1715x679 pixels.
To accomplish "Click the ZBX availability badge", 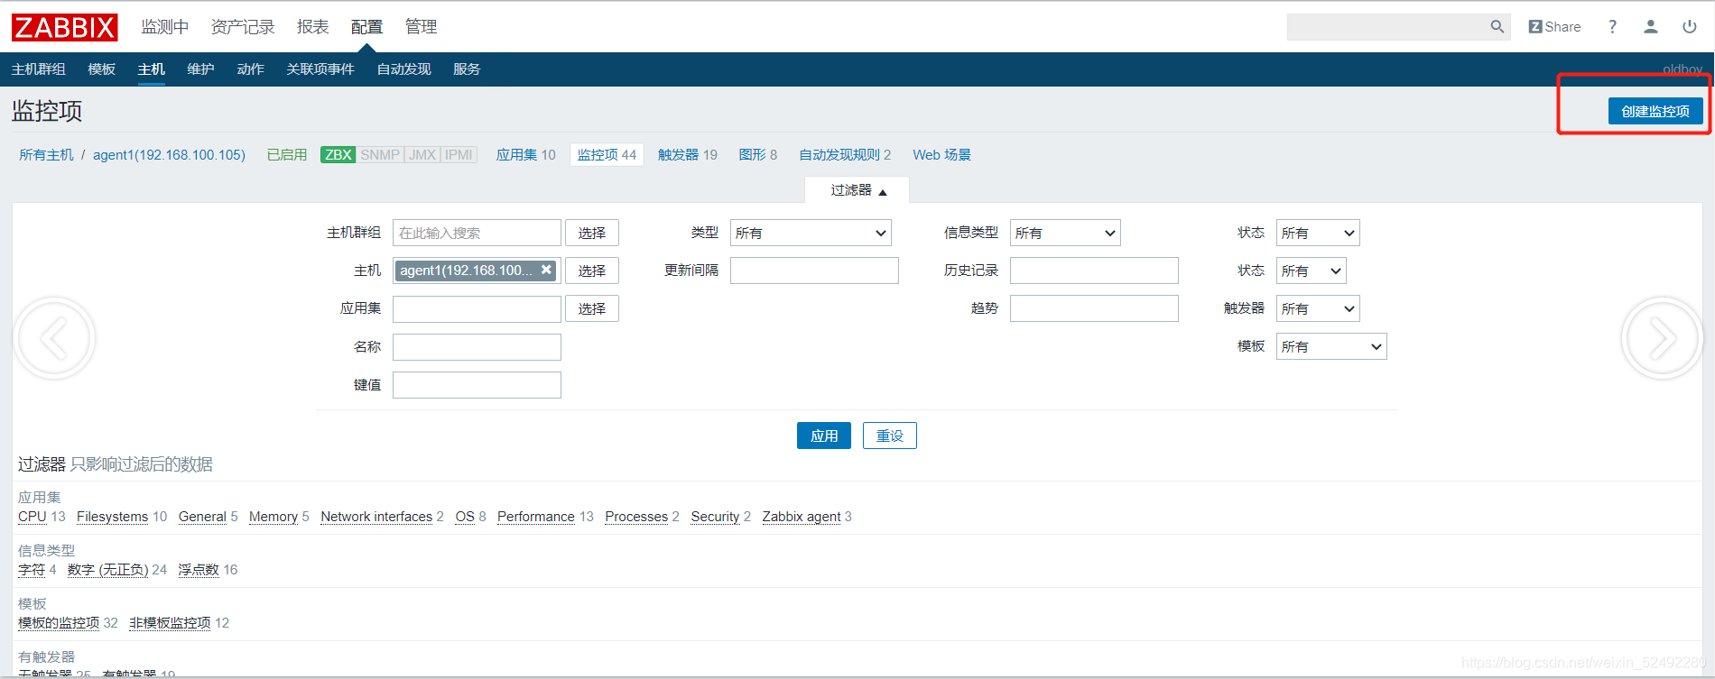I will click(x=338, y=155).
